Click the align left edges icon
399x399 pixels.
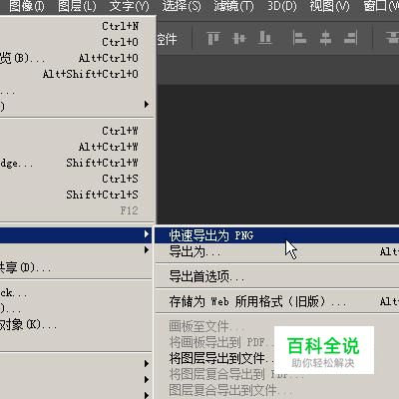point(299,38)
